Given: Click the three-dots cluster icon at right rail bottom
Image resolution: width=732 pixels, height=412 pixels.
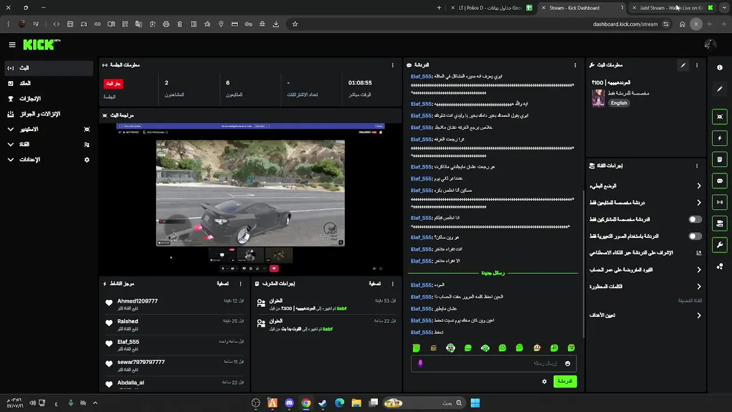Looking at the screenshot, I should [719, 266].
